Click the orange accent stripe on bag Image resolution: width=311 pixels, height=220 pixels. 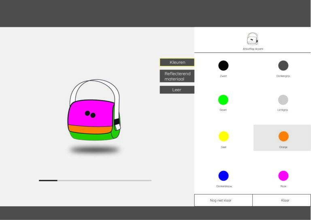click(x=90, y=129)
